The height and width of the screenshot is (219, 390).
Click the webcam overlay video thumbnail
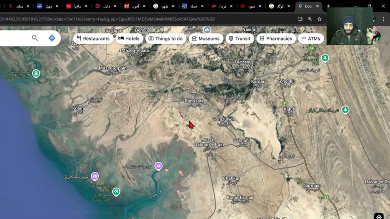[x=349, y=26]
